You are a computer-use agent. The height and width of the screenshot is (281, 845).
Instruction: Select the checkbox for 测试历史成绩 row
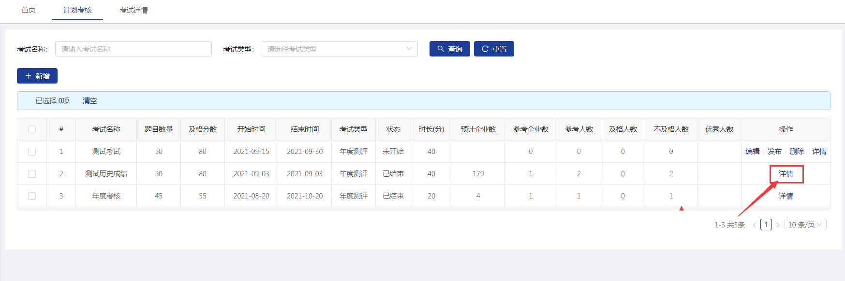[32, 174]
